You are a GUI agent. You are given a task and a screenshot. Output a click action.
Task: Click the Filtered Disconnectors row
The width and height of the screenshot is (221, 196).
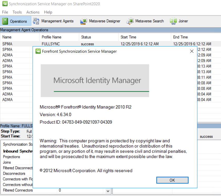pyautogui.click(x=18, y=168)
